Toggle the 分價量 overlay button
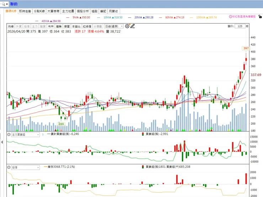This screenshot has height=197, width=263. 98,26
